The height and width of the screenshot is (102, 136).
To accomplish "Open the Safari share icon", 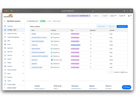I will tap(124, 11).
